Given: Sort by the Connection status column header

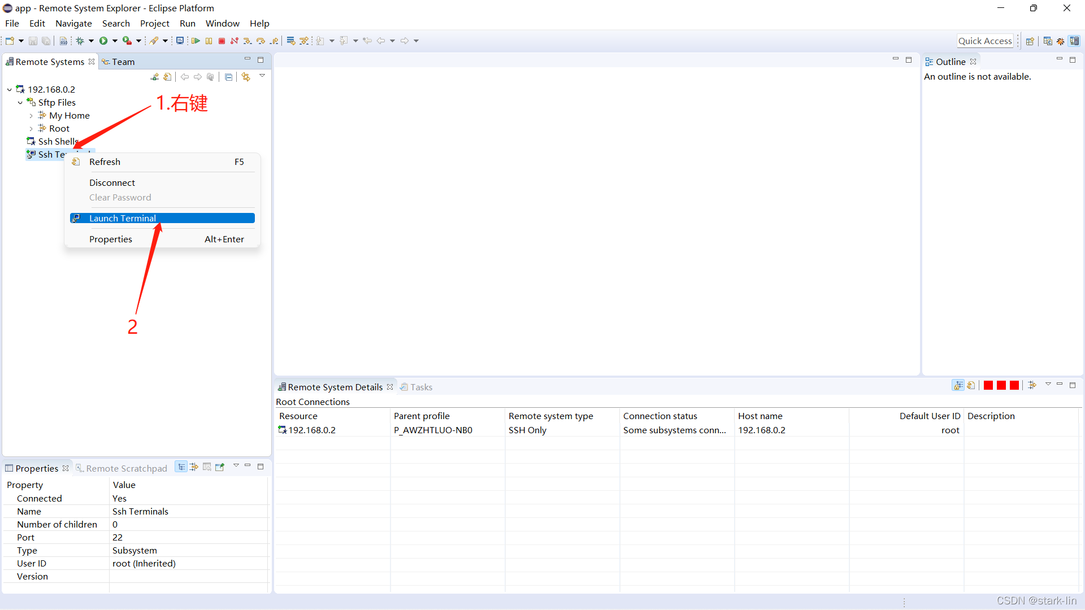Looking at the screenshot, I should pyautogui.click(x=677, y=416).
